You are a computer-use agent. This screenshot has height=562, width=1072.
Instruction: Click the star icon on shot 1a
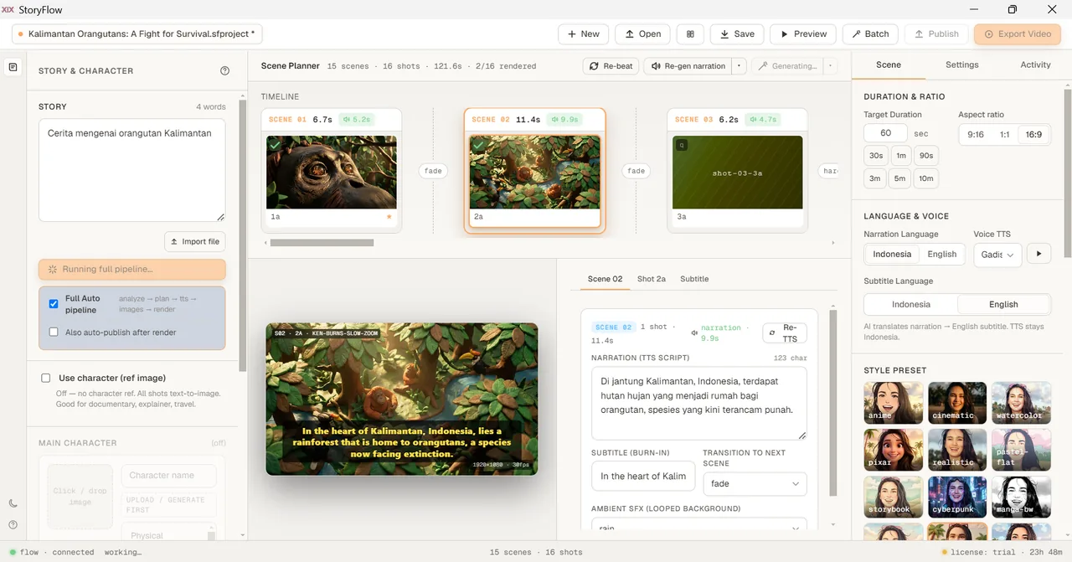pos(389,217)
